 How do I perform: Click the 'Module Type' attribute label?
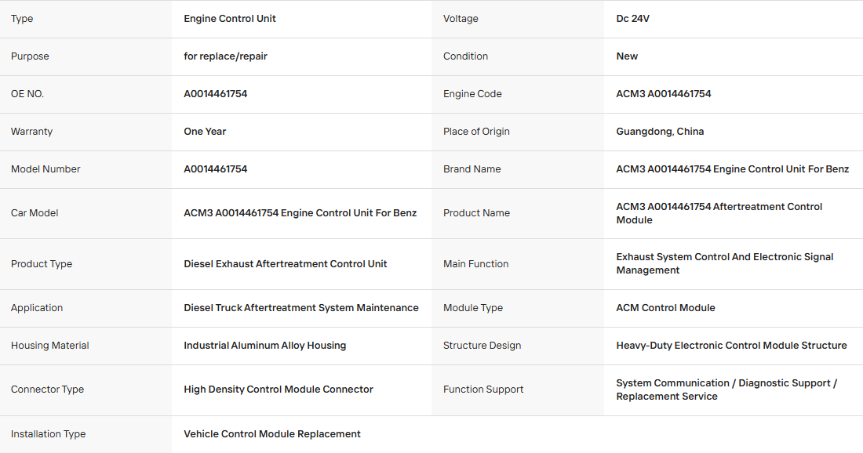pos(473,308)
